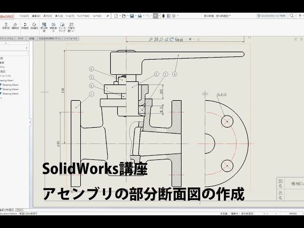Select the 投影図 Projected View tool
304x228 pixels.
coord(6,26)
